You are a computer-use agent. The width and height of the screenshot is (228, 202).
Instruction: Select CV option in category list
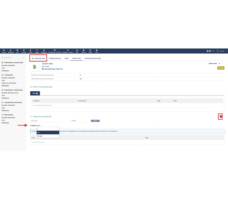48,133
